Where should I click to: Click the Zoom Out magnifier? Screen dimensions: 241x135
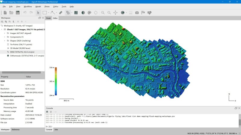point(109,13)
